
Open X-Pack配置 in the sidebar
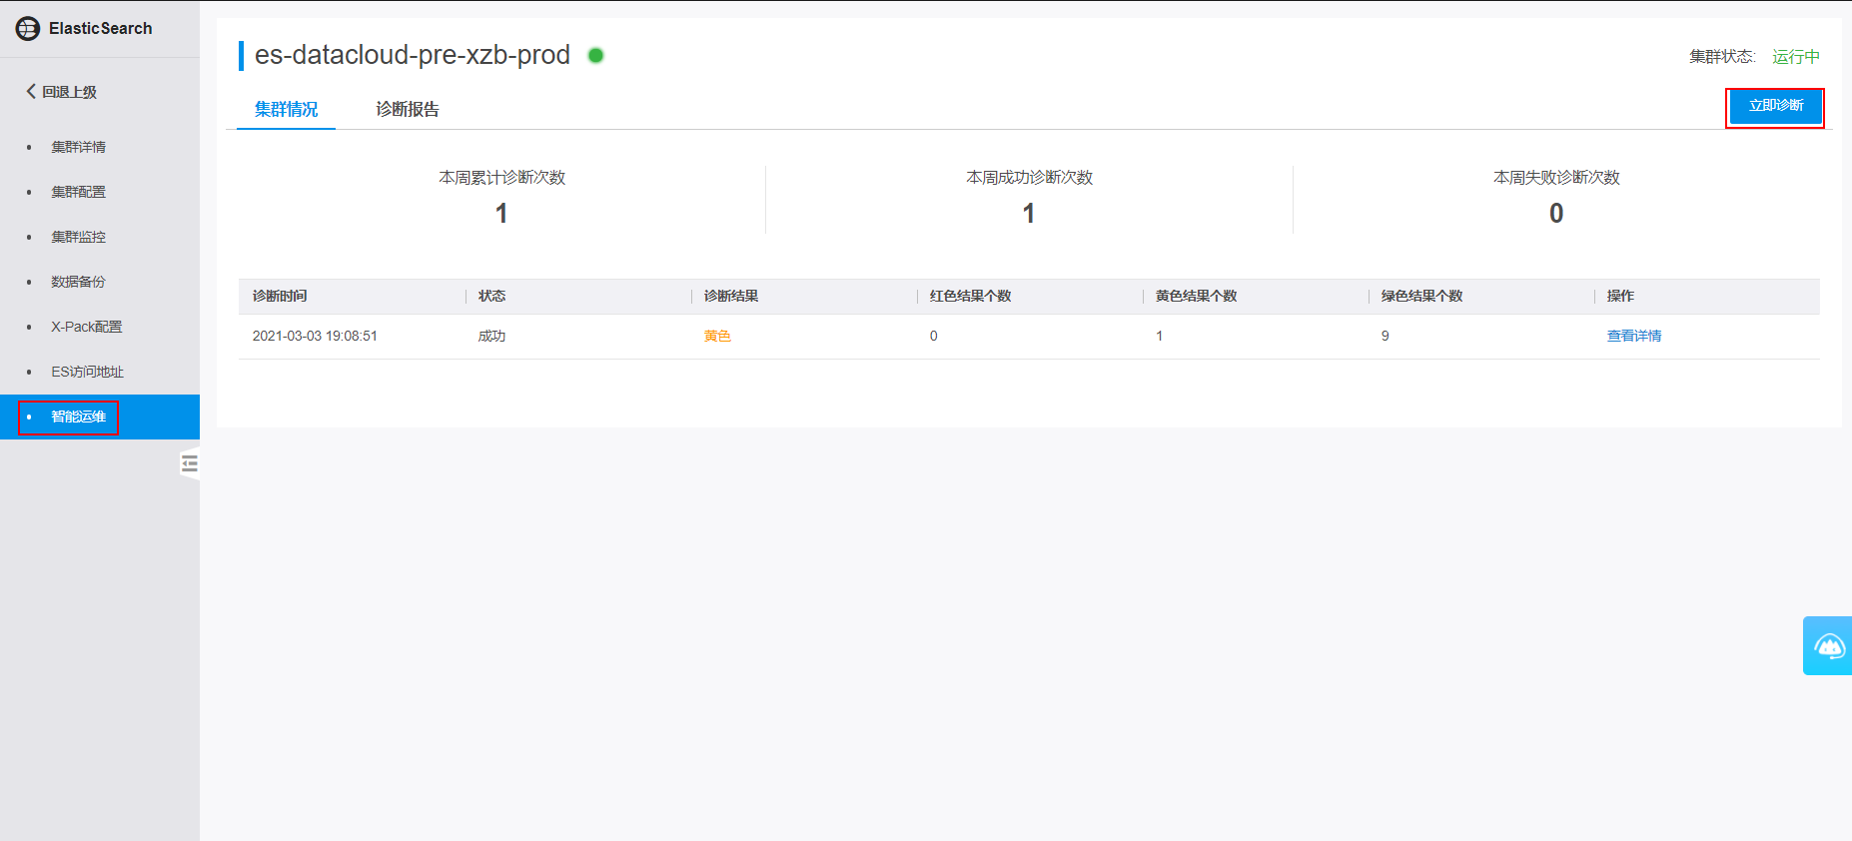87,327
